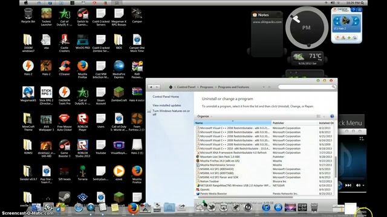The image size is (387, 217).
Task: Click Turn Windows features on or off
Action: (171, 113)
